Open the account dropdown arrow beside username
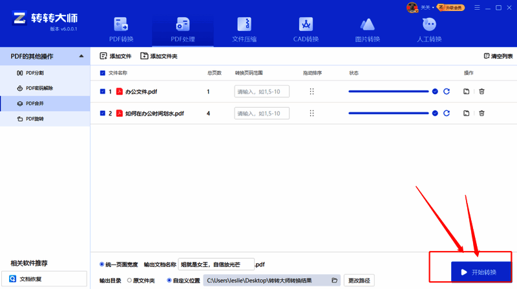Viewport: 517px width, 289px height. pos(433,8)
